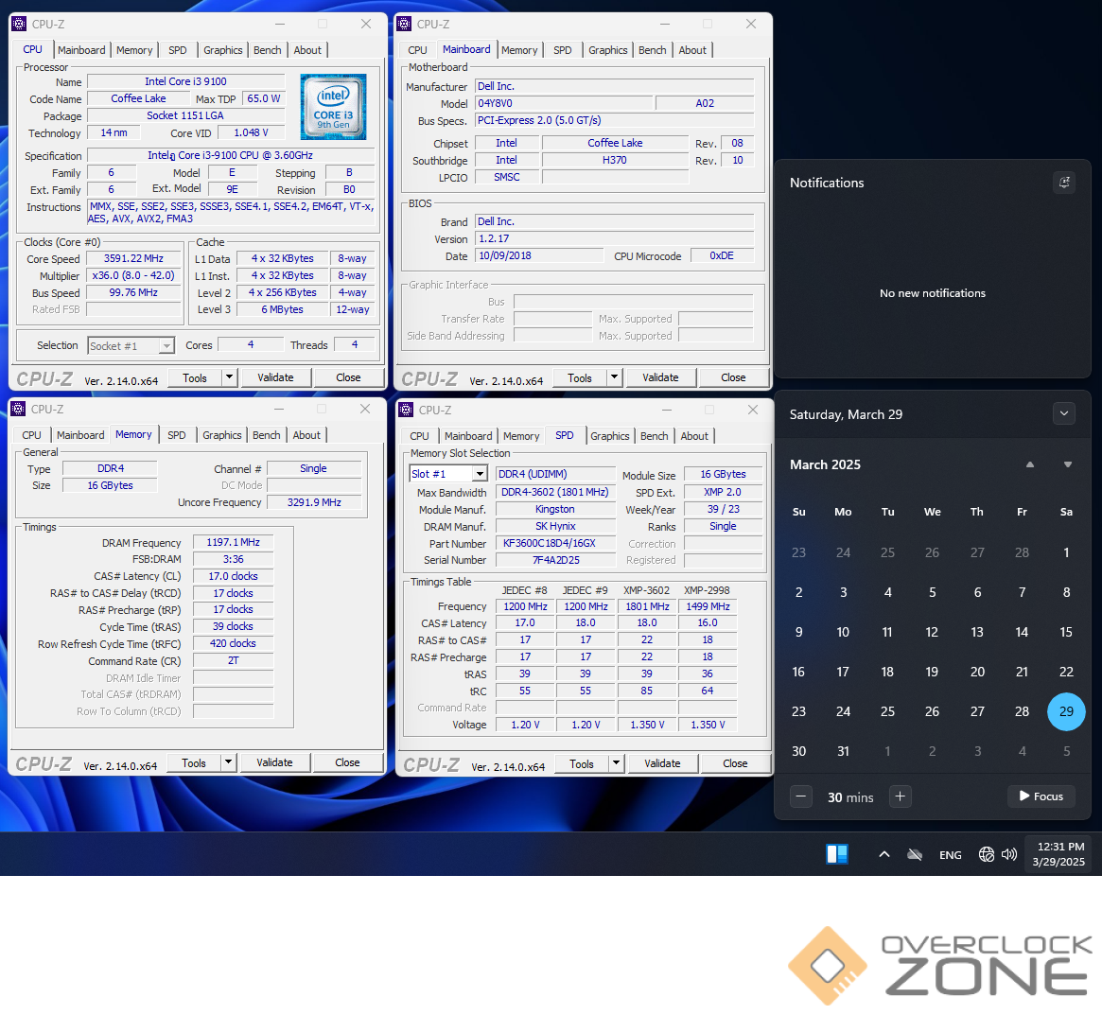
Task: Click ENG language indicator in taskbar
Action: (x=951, y=855)
